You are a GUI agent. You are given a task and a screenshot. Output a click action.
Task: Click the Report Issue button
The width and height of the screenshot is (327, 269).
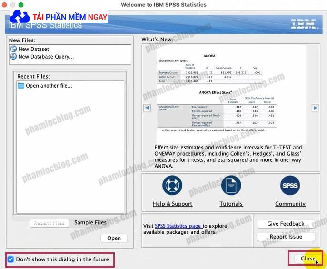point(286,237)
